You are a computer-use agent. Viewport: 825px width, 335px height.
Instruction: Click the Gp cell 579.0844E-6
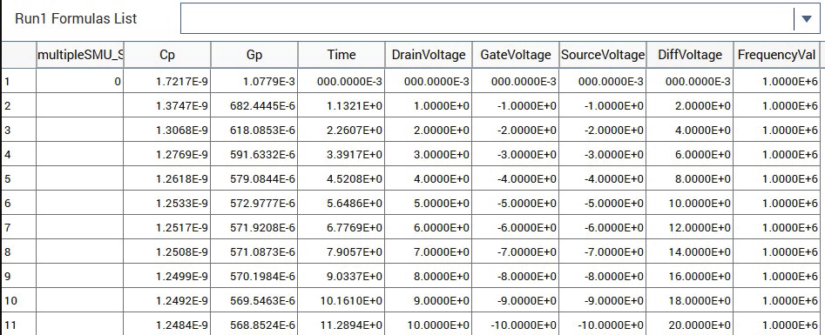254,178
